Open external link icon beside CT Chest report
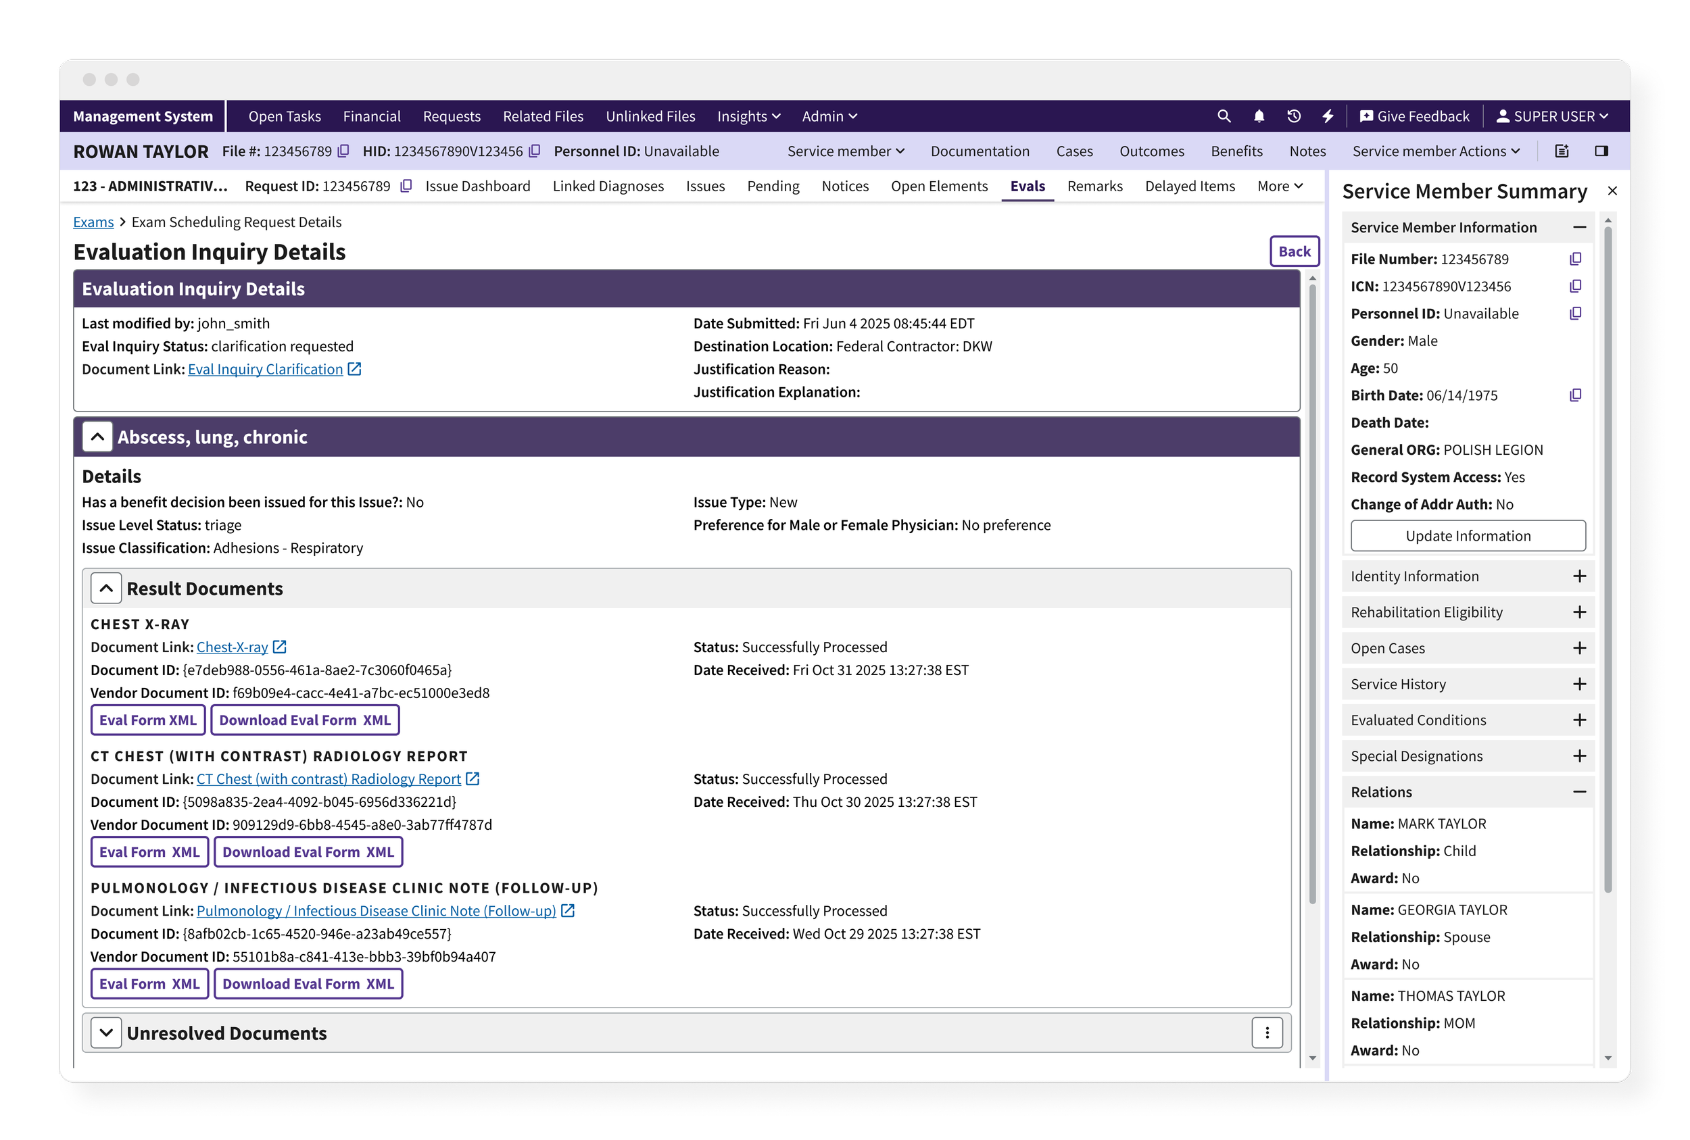This screenshot has width=1690, height=1140. 473,779
